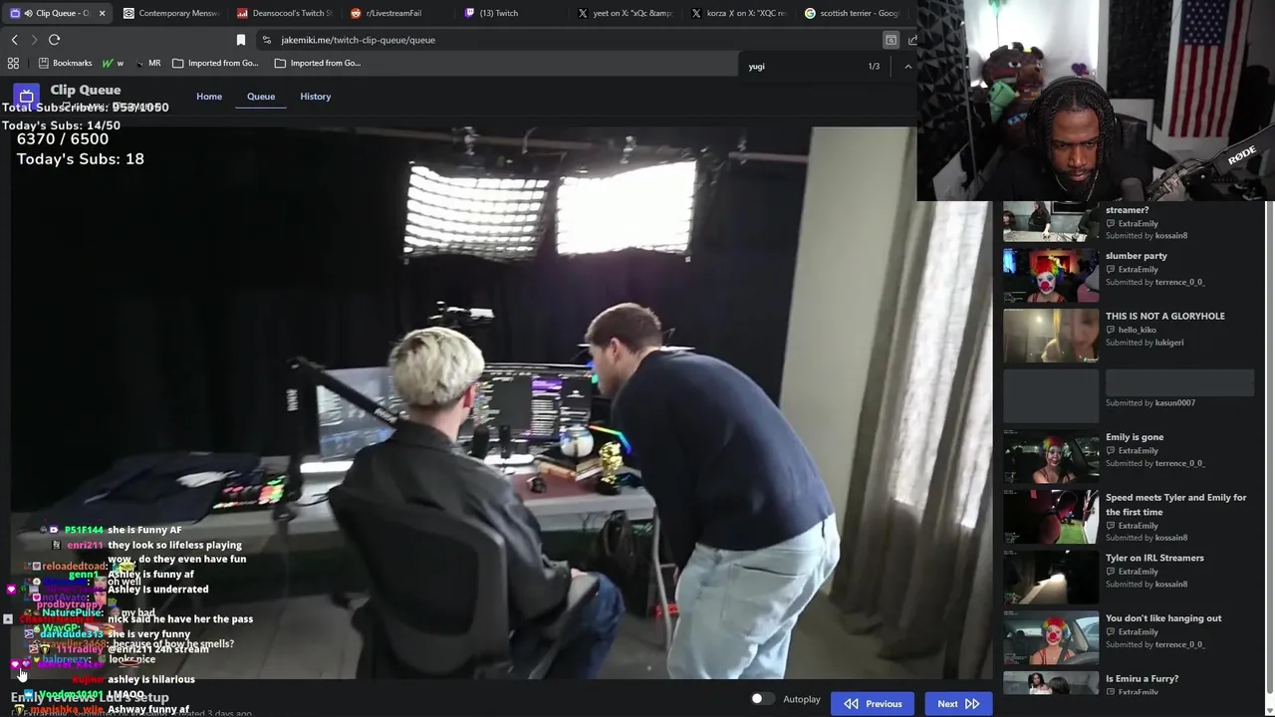This screenshot has height=717, width=1275.
Task: Toggle the Autoplay switch
Action: tap(761, 699)
